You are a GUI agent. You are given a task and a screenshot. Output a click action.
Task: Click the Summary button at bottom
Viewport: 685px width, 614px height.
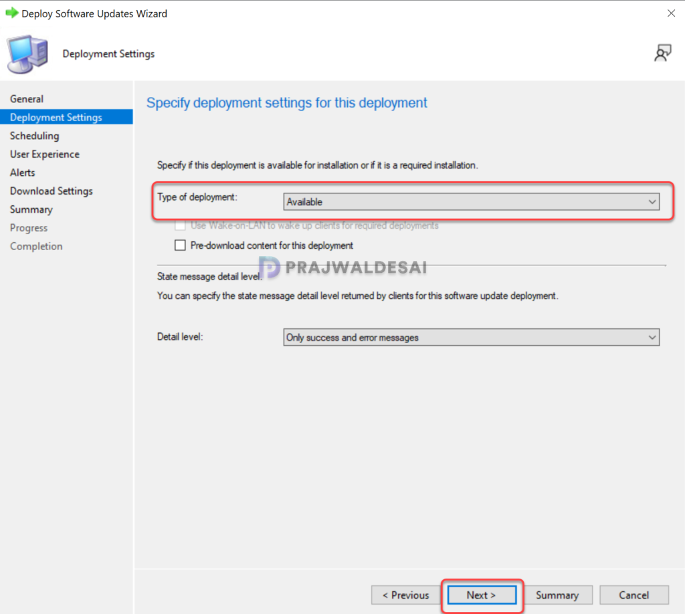557,595
